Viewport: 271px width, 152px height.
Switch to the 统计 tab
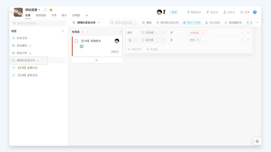[64, 15]
